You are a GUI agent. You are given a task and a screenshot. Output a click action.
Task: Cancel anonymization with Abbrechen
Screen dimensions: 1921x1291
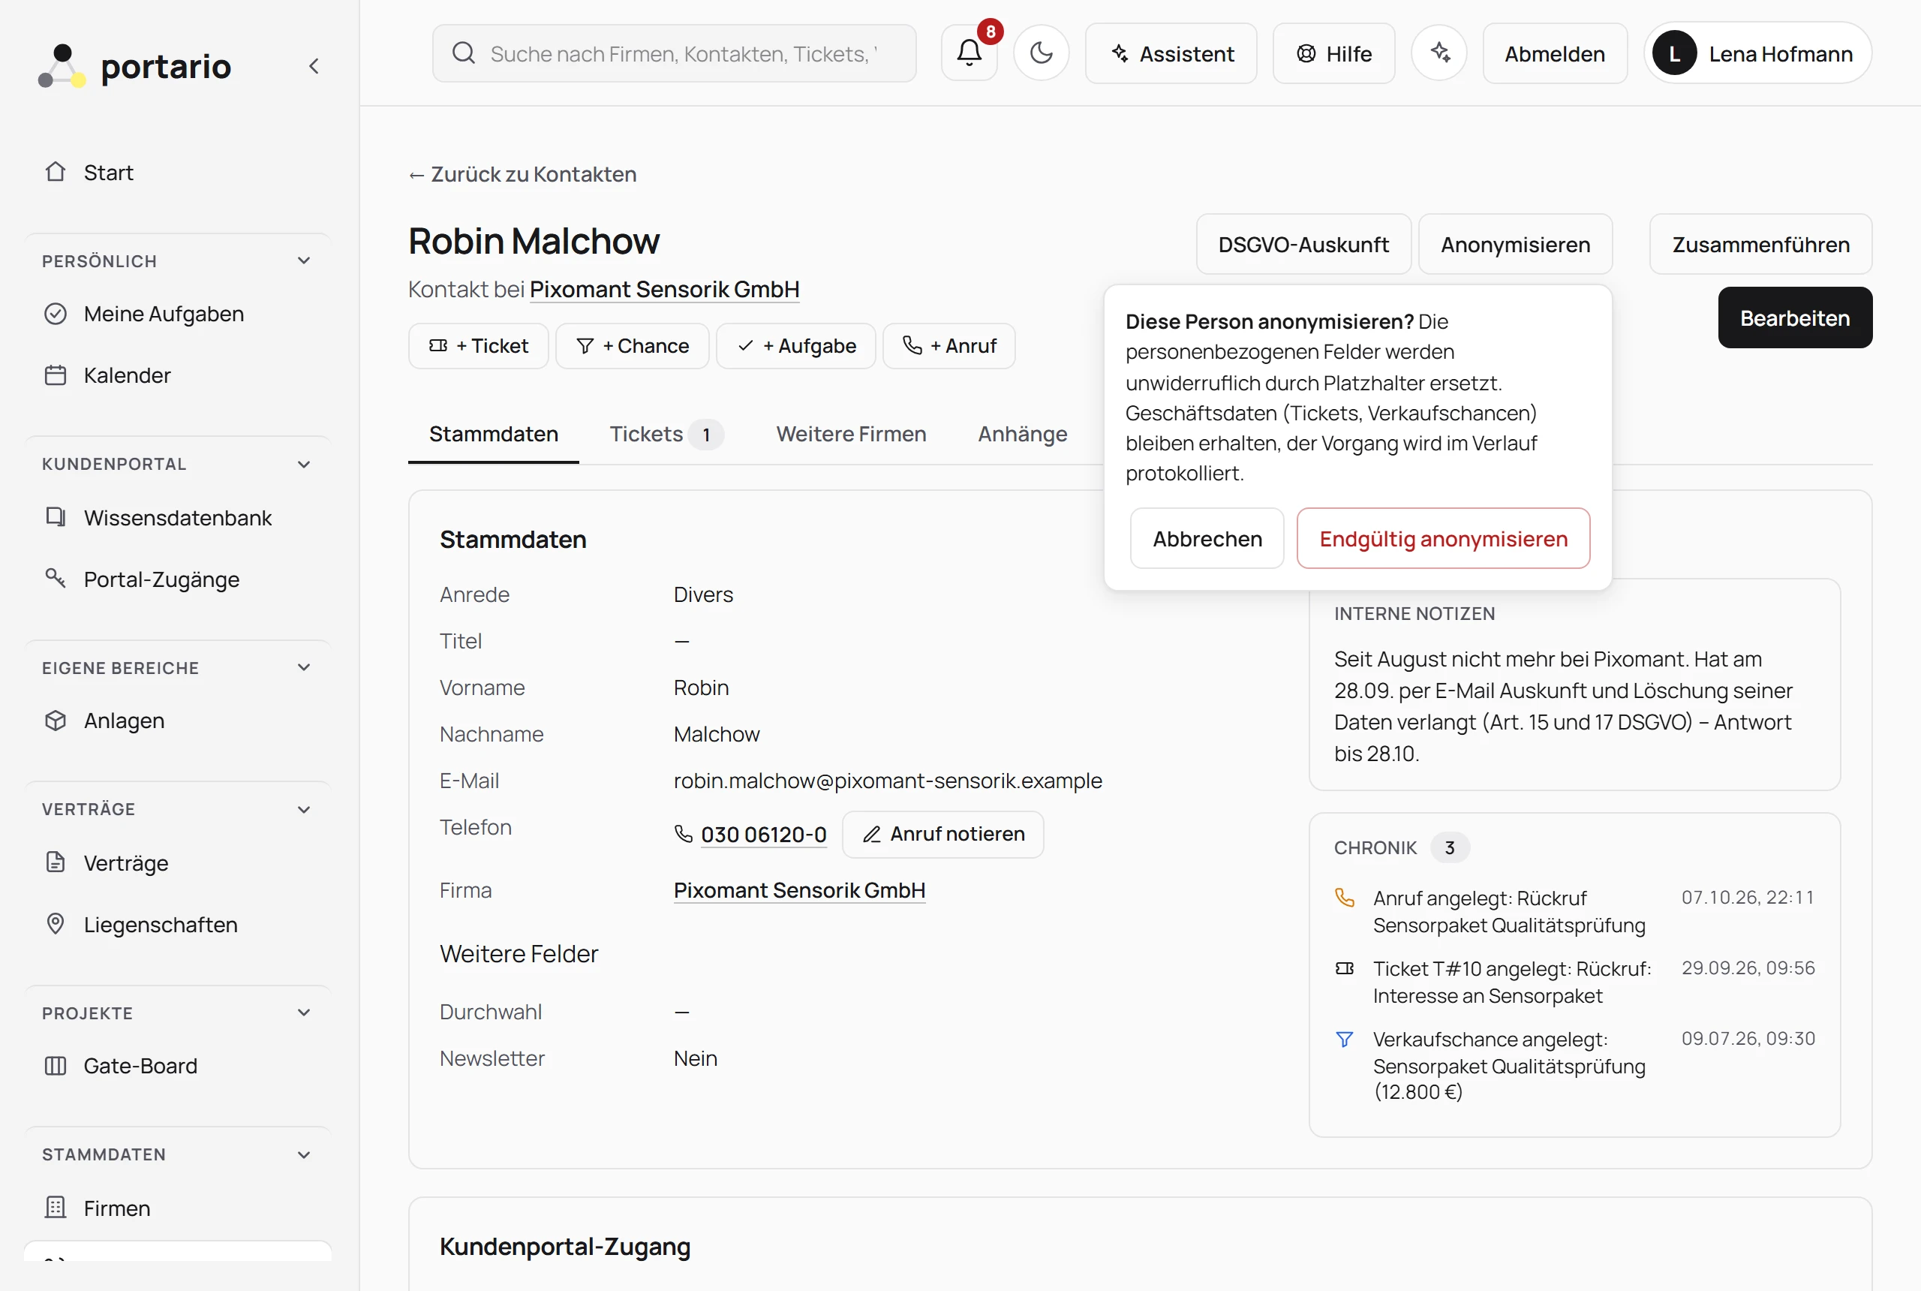pos(1207,538)
